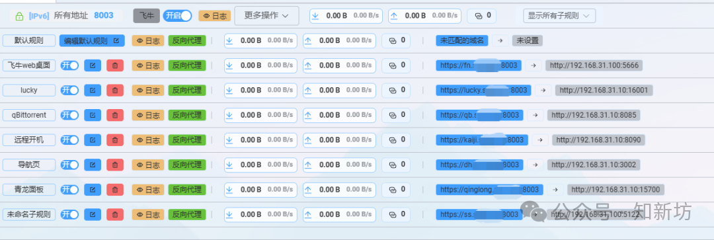This screenshot has width=714, height=240.
Task: Click backend http://192.168.31.10:16001
Action: 604,90
